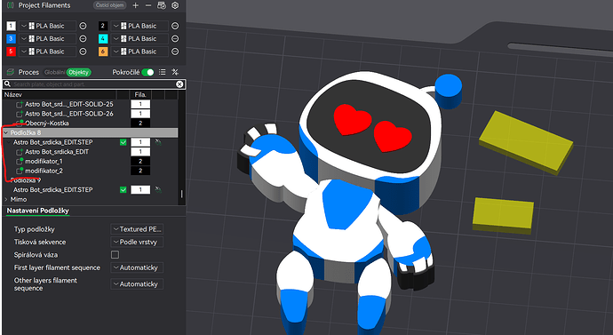Clear the object search field
Viewport: 613px width, 335px height.
click(x=179, y=84)
